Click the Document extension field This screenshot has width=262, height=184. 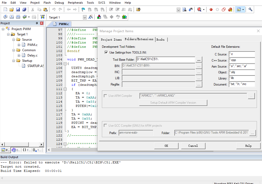pos(242,84)
